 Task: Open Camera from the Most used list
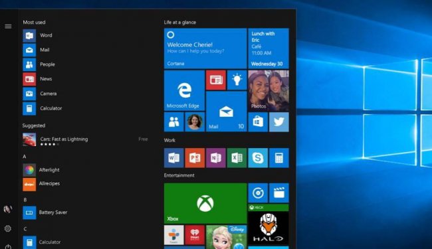tap(40, 94)
